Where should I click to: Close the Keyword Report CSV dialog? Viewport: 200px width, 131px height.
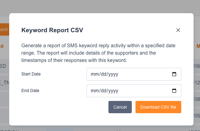(178, 30)
